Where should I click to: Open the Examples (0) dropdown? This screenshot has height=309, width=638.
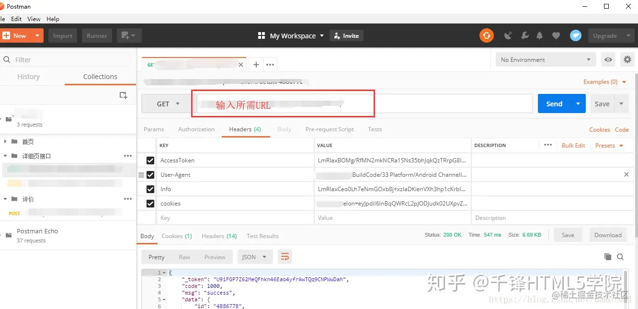coord(605,82)
